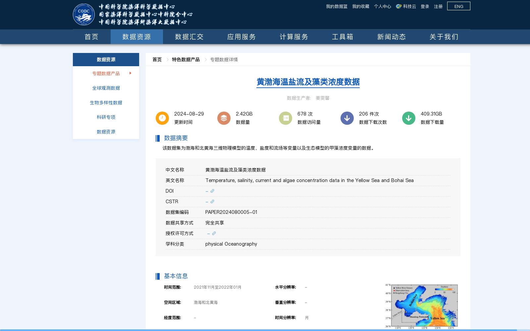Expand the 专题数据产品 arrow
Image resolution: width=530 pixels, height=331 pixels.
(x=131, y=73)
